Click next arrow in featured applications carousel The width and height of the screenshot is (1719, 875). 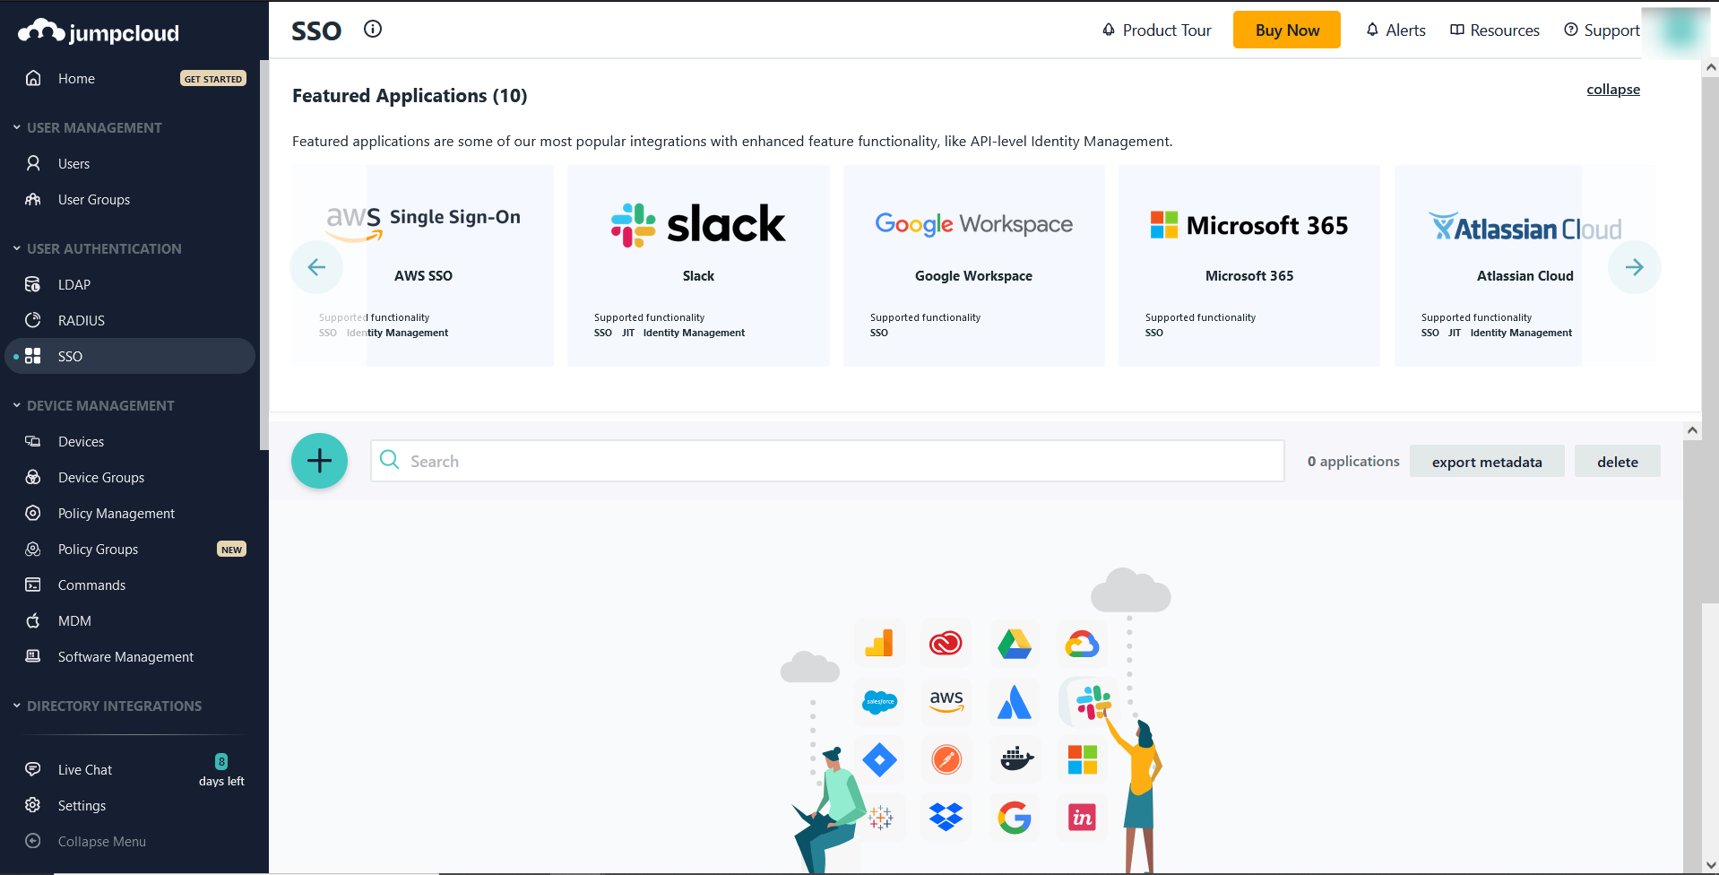(x=1634, y=267)
